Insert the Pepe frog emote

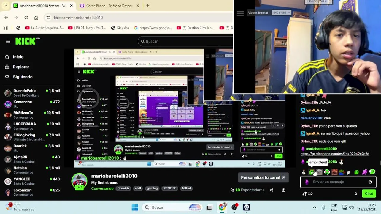tap(342, 172)
